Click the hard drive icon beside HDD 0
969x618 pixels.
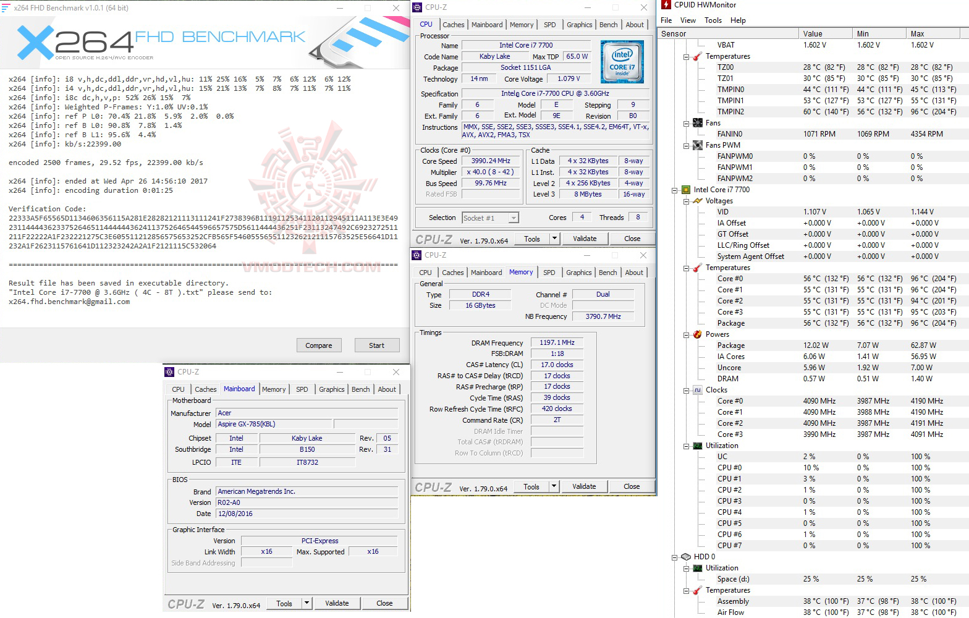(685, 557)
